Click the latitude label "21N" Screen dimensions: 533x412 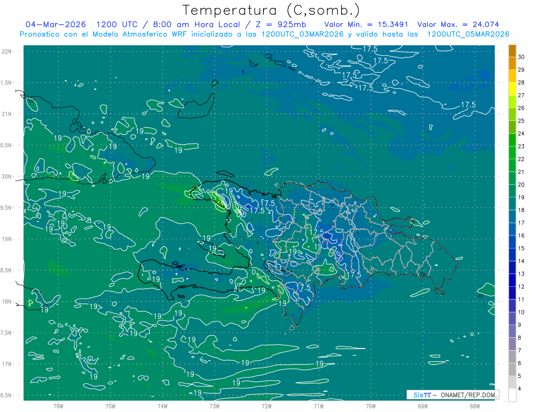(7, 114)
